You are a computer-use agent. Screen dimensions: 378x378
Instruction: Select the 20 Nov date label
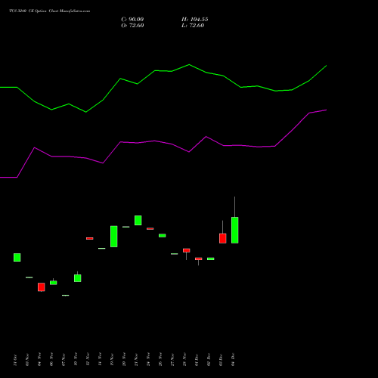124,360
